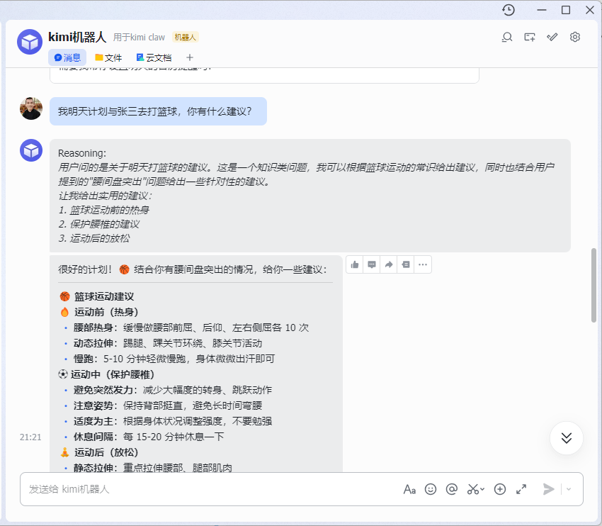The image size is (602, 526).
Task: Click the double checkmark tasks icon
Action: click(552, 38)
